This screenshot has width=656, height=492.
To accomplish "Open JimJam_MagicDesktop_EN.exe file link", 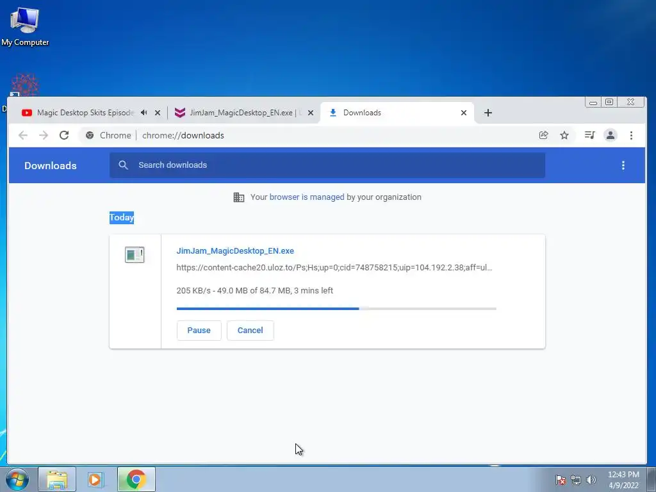I will pyautogui.click(x=235, y=250).
